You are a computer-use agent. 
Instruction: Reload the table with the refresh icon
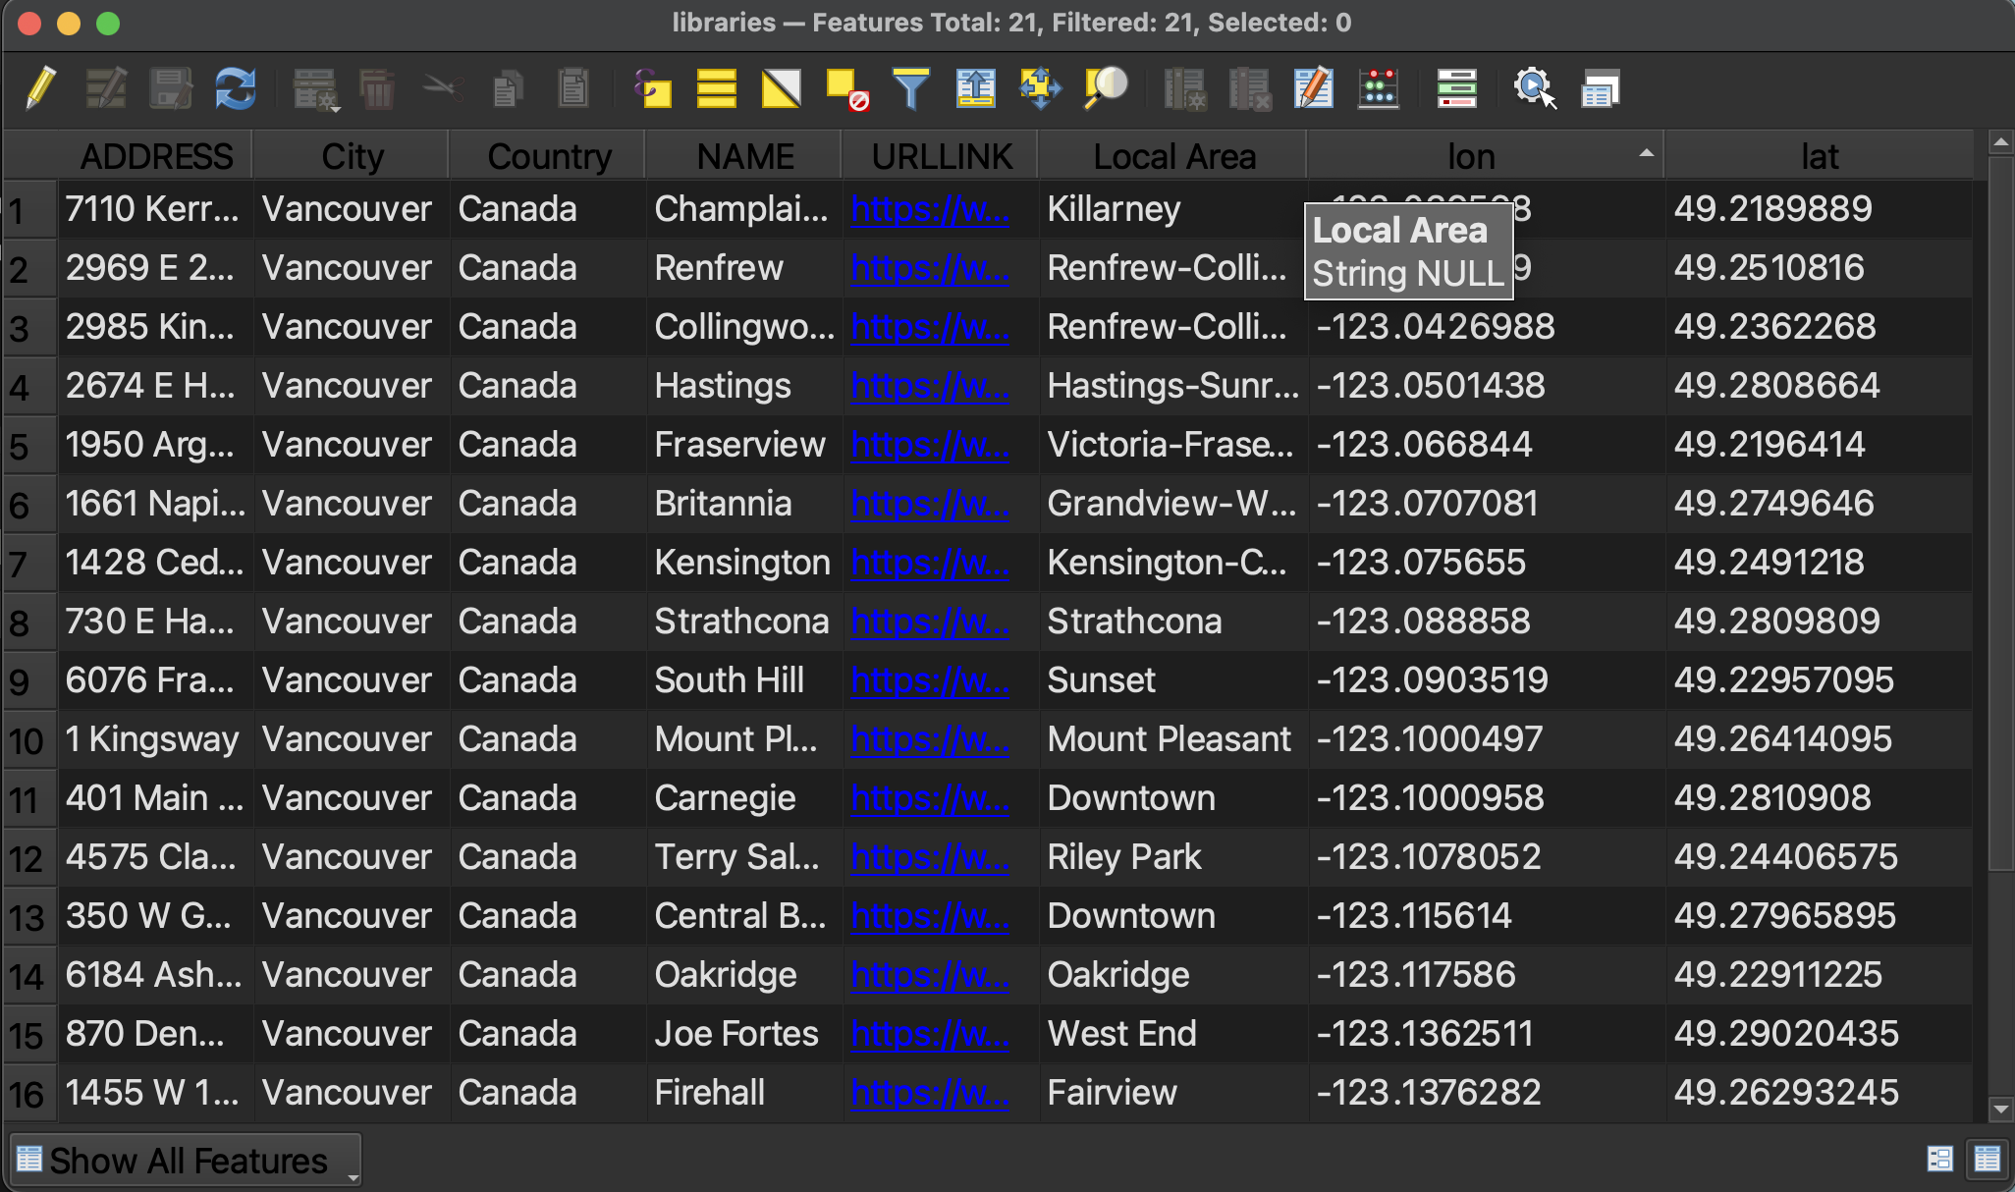click(x=236, y=89)
